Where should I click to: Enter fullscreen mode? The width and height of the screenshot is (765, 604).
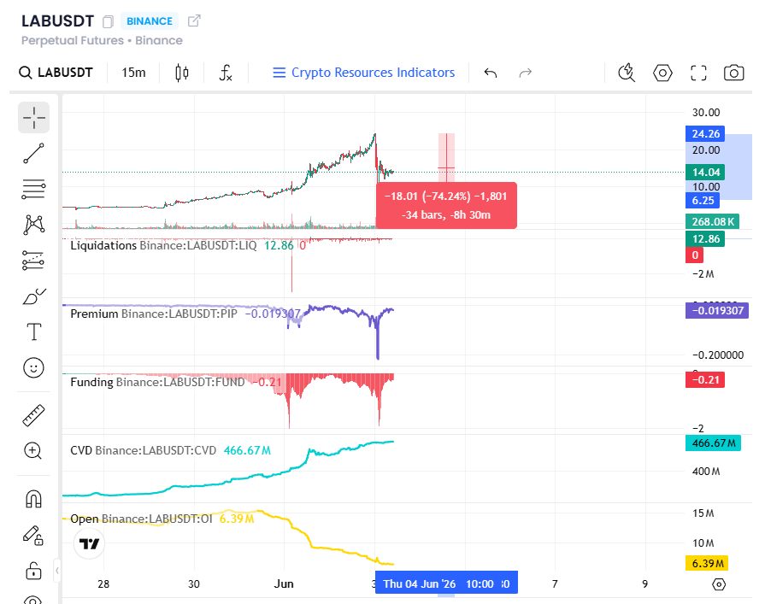698,73
